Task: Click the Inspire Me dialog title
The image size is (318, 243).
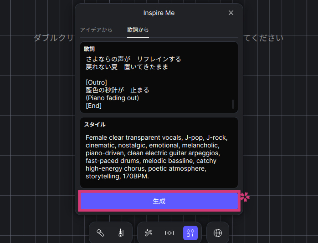Action: 159,13
